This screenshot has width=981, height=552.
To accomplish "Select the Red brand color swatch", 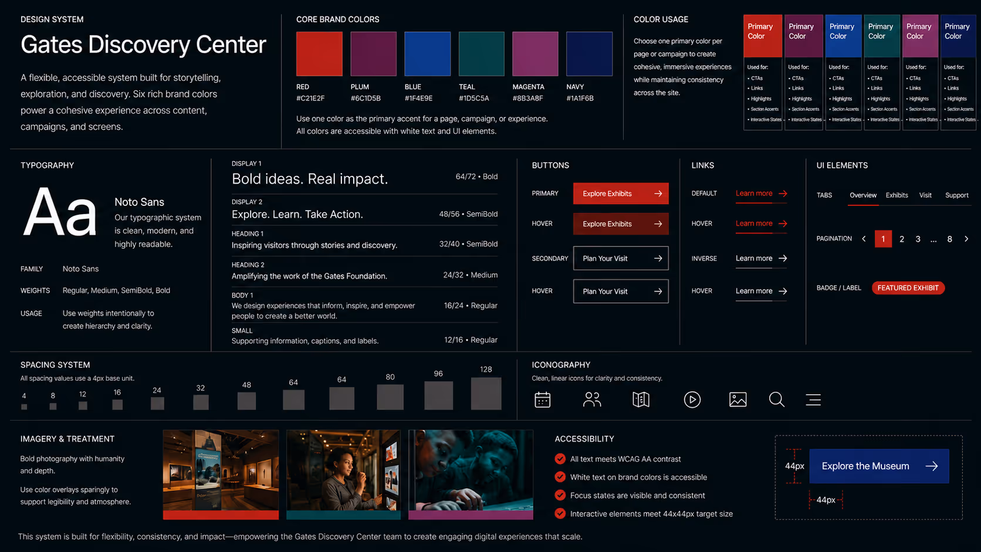I will (319, 54).
